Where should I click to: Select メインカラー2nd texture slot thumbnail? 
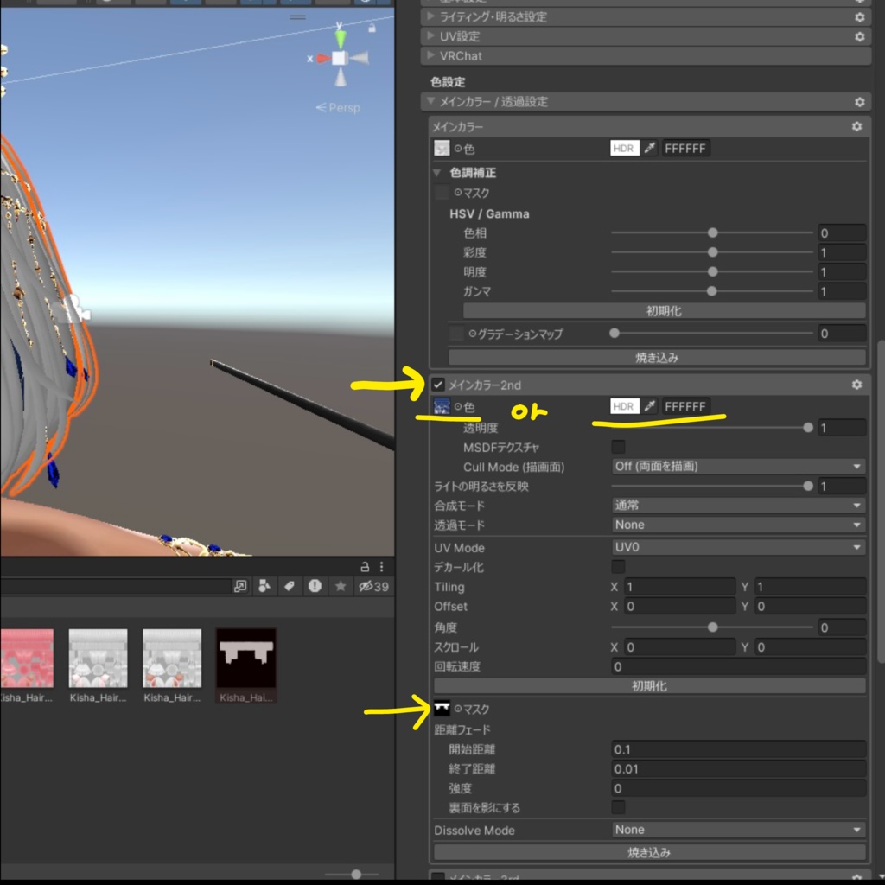[x=442, y=406]
